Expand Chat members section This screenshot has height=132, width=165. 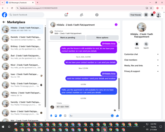click(142, 60)
